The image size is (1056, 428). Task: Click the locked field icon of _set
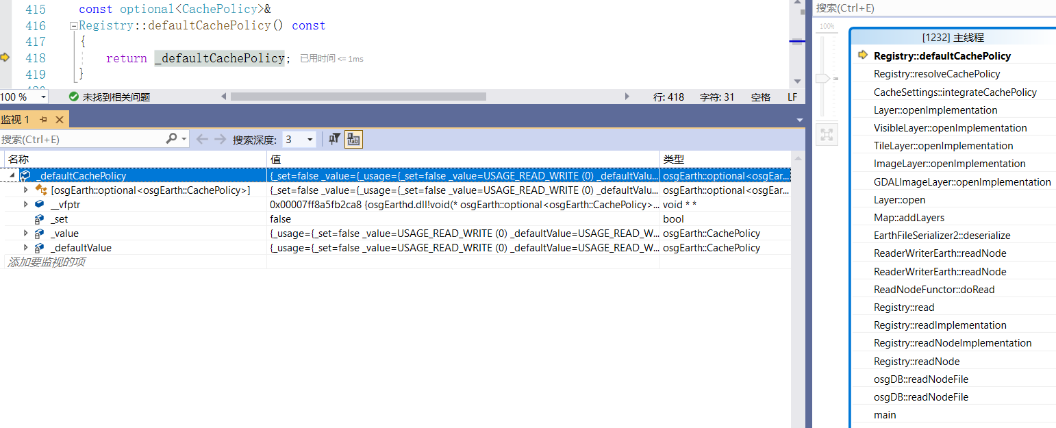[x=40, y=219]
